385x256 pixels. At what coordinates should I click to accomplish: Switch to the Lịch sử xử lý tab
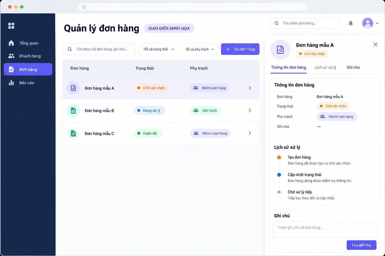pos(325,68)
